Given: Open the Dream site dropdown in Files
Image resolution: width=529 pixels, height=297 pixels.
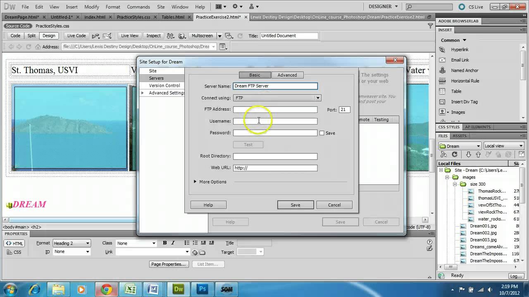Looking at the screenshot, I should (460, 146).
